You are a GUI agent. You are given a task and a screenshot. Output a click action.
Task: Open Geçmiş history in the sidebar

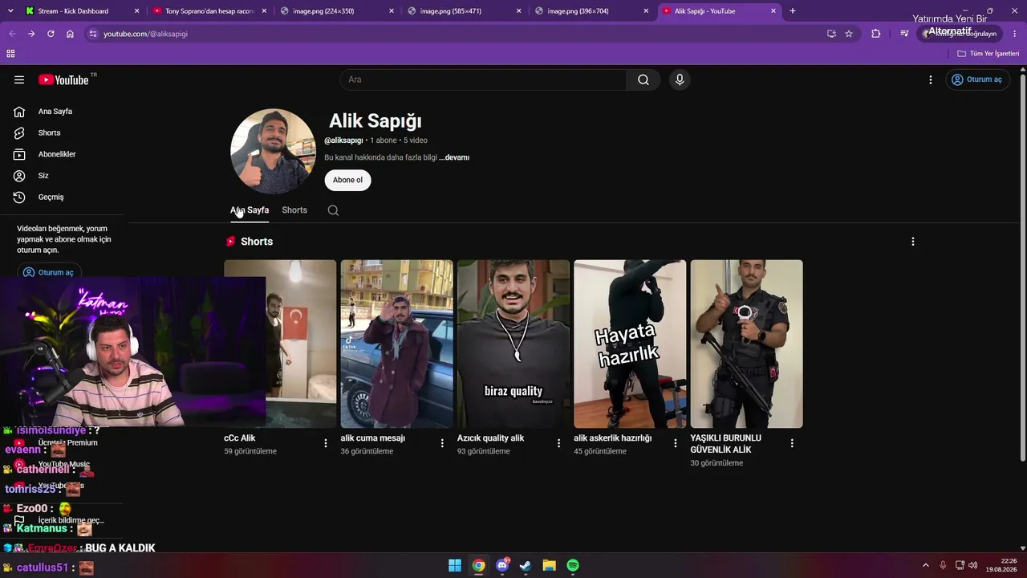tap(51, 197)
